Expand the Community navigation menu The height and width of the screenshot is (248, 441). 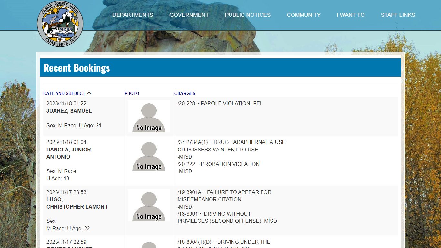pos(303,15)
